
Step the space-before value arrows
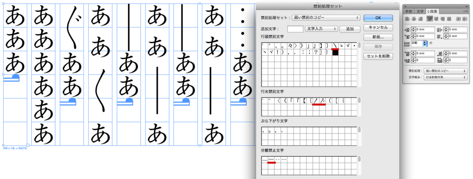413,53
